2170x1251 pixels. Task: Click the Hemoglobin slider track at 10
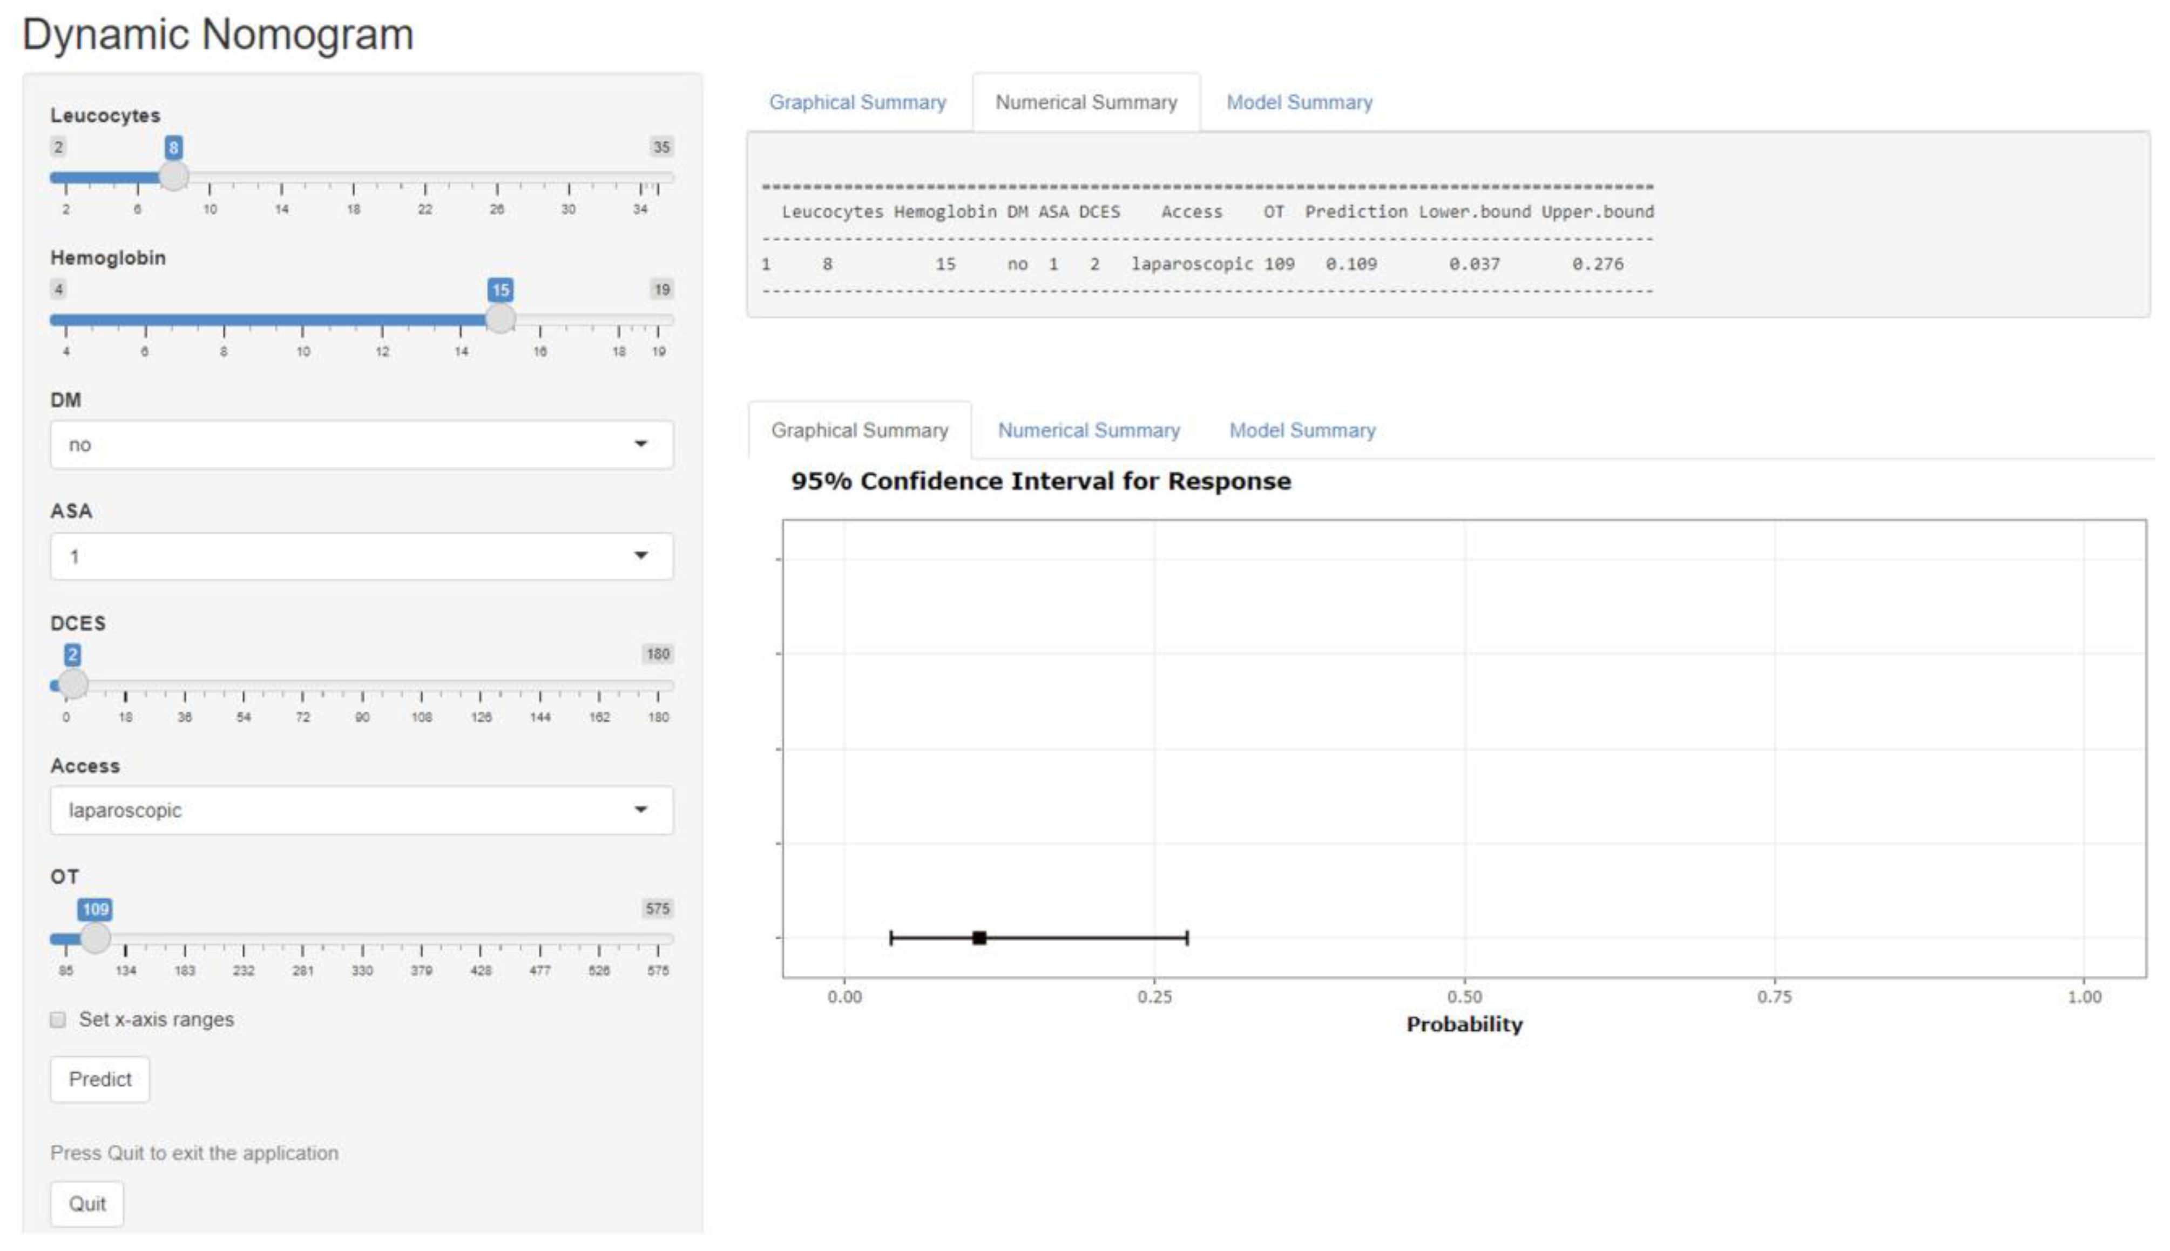click(302, 321)
